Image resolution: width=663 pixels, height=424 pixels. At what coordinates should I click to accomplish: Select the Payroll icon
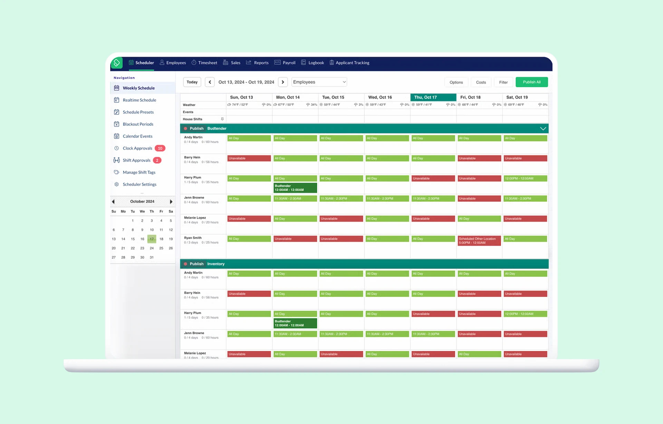click(x=278, y=62)
